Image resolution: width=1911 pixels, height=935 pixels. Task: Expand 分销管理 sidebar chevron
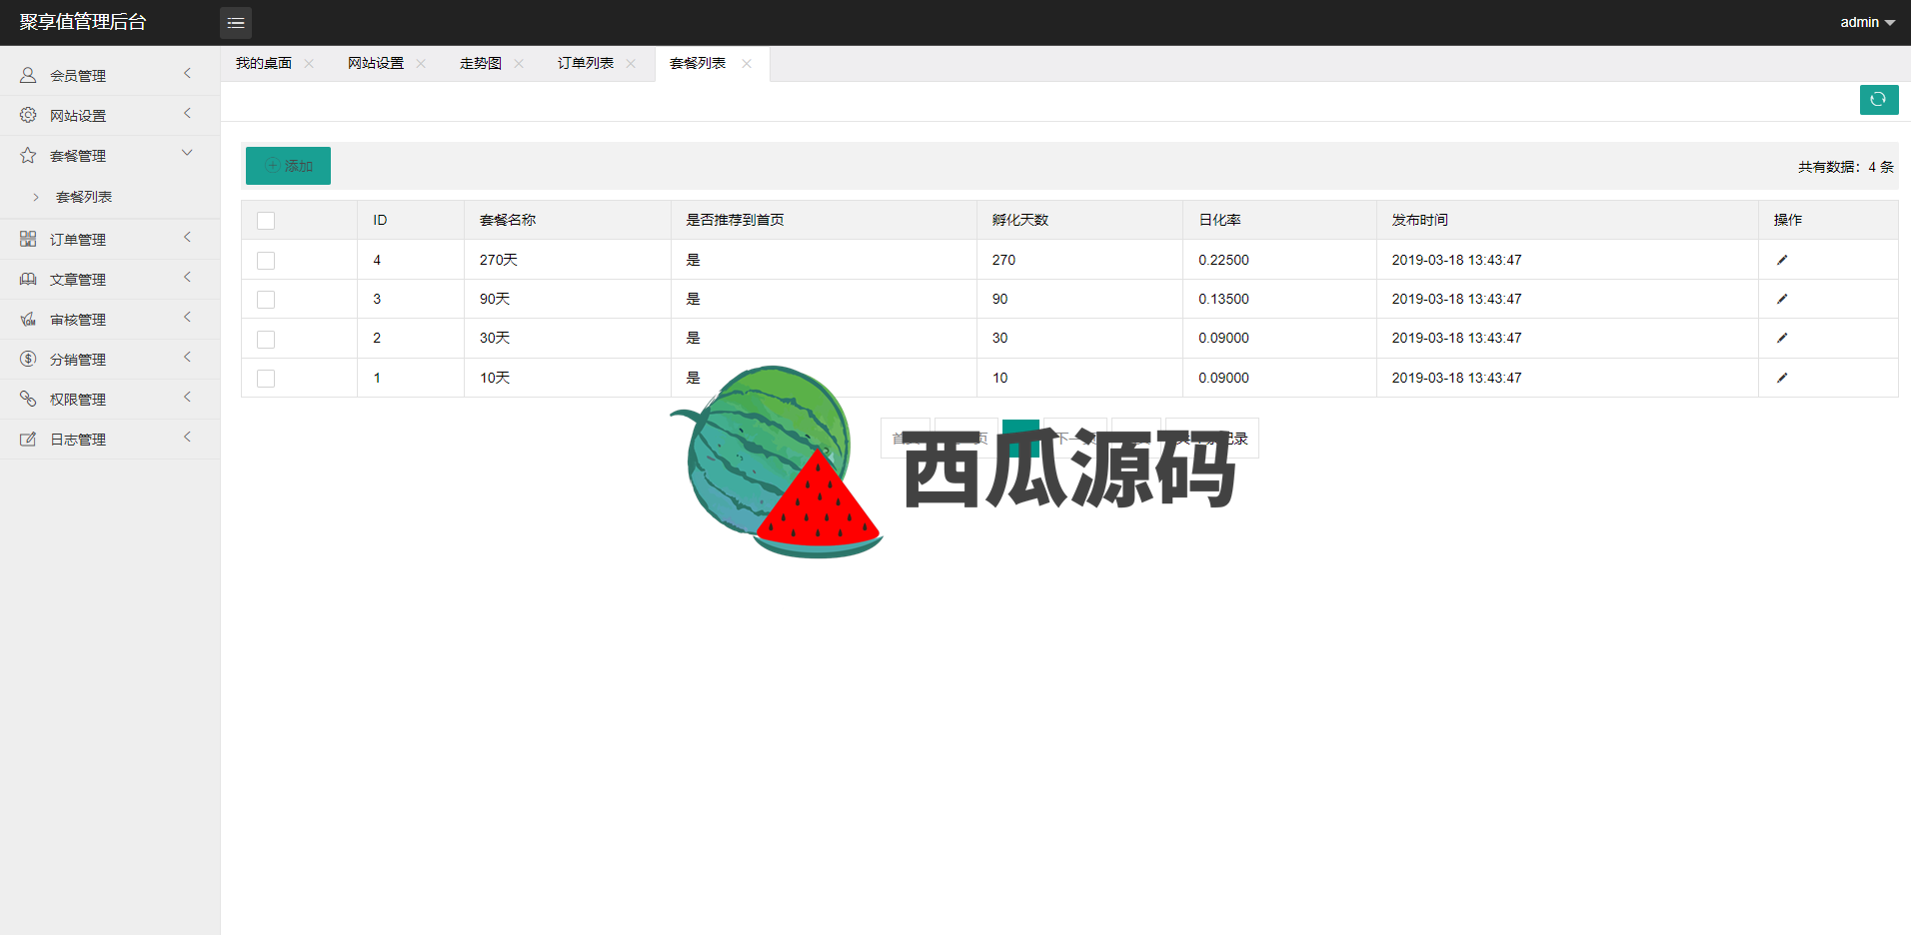[x=187, y=357]
